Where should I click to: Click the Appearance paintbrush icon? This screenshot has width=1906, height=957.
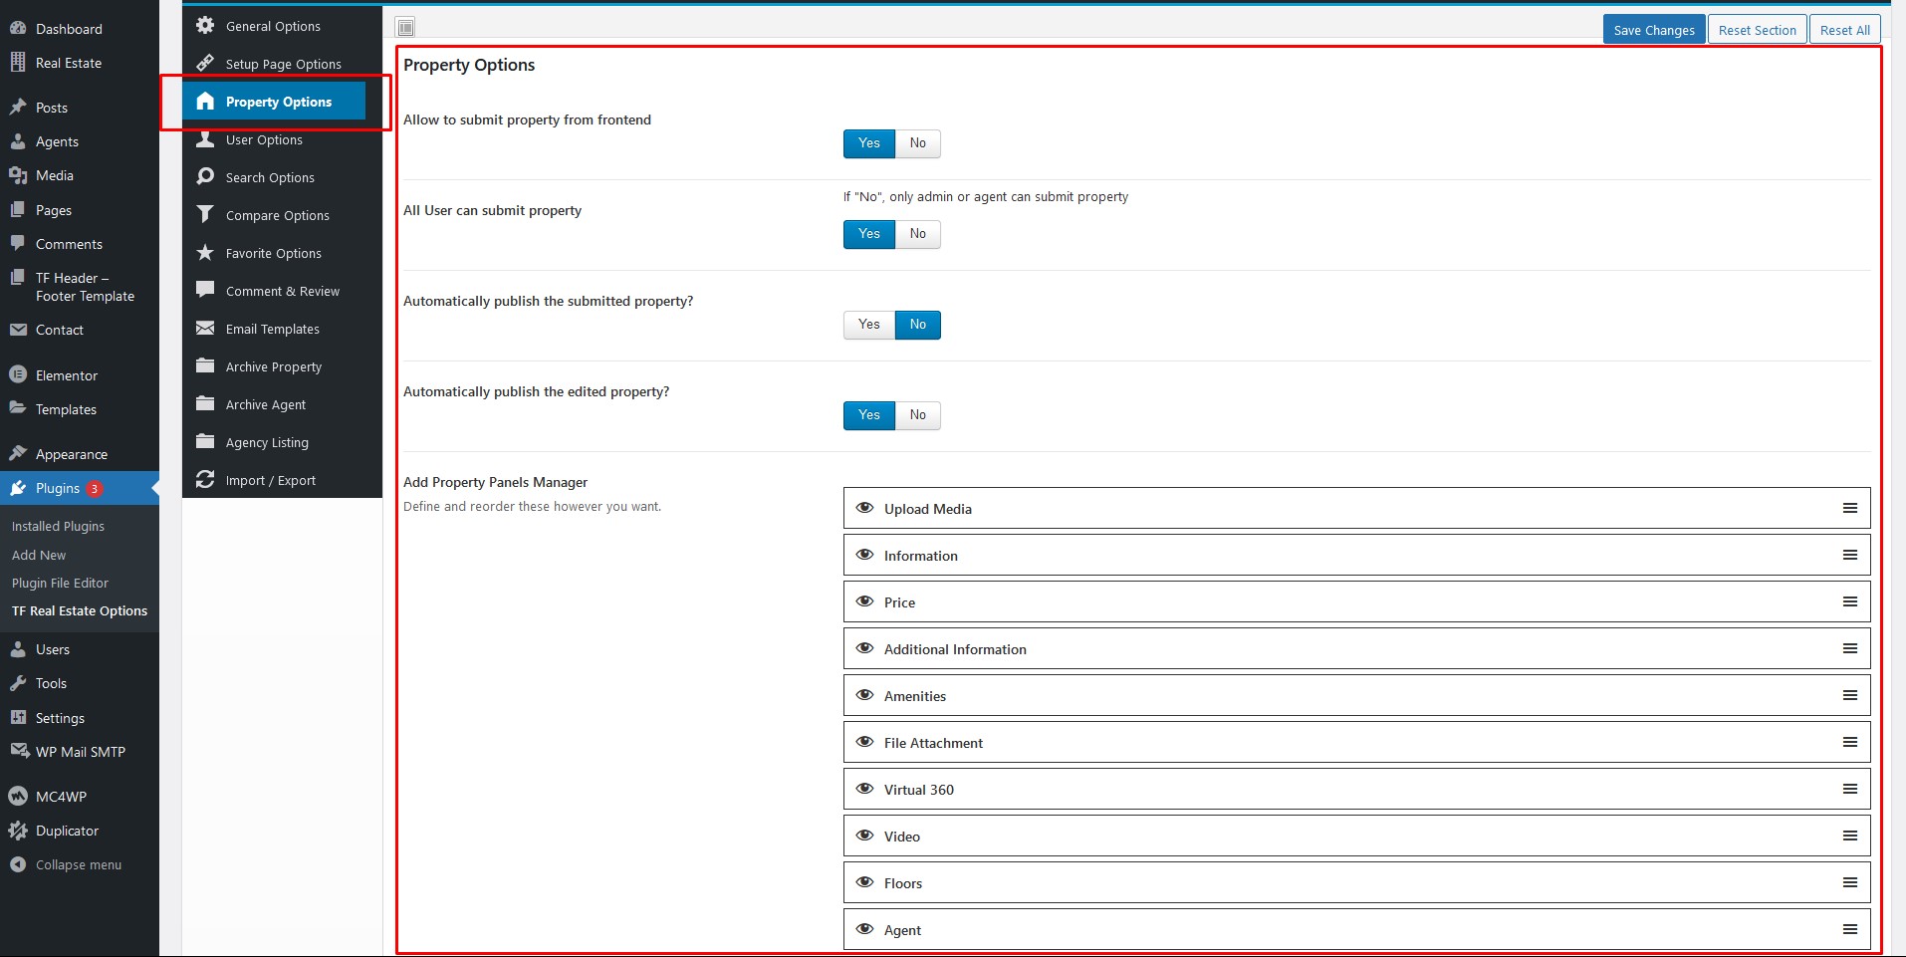18,454
